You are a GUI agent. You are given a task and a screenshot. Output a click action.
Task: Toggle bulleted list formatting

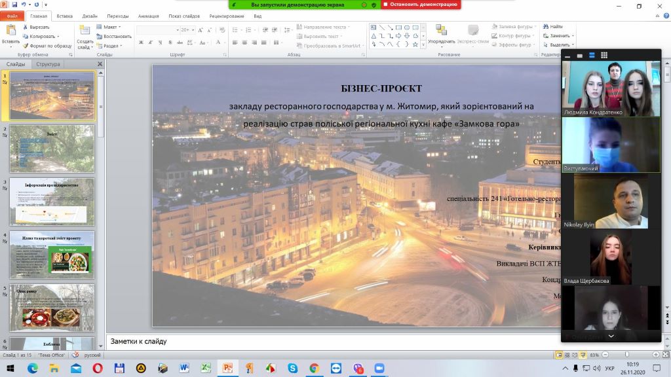click(235, 30)
